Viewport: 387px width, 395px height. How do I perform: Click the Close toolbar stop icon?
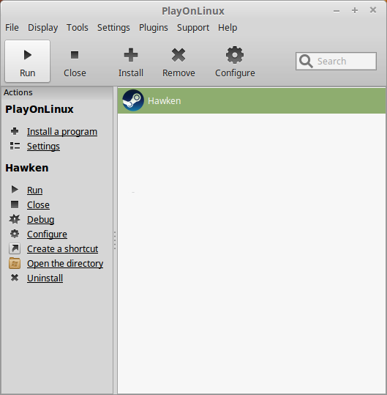coord(75,55)
